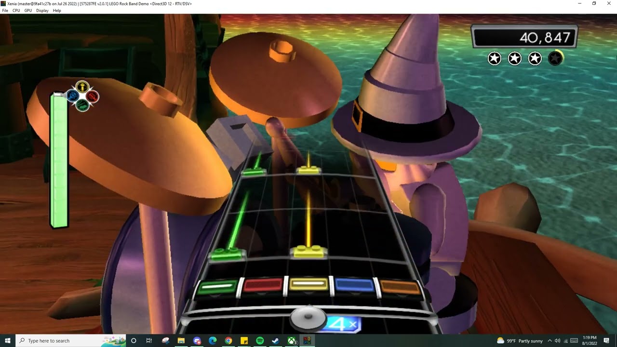
Task: Click the green crowd meter bar
Action: click(x=59, y=160)
